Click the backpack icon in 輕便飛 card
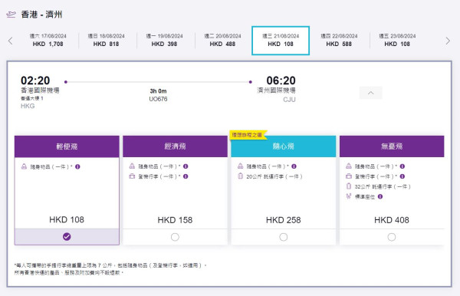Screen dimensions: 460x296 point(24,166)
